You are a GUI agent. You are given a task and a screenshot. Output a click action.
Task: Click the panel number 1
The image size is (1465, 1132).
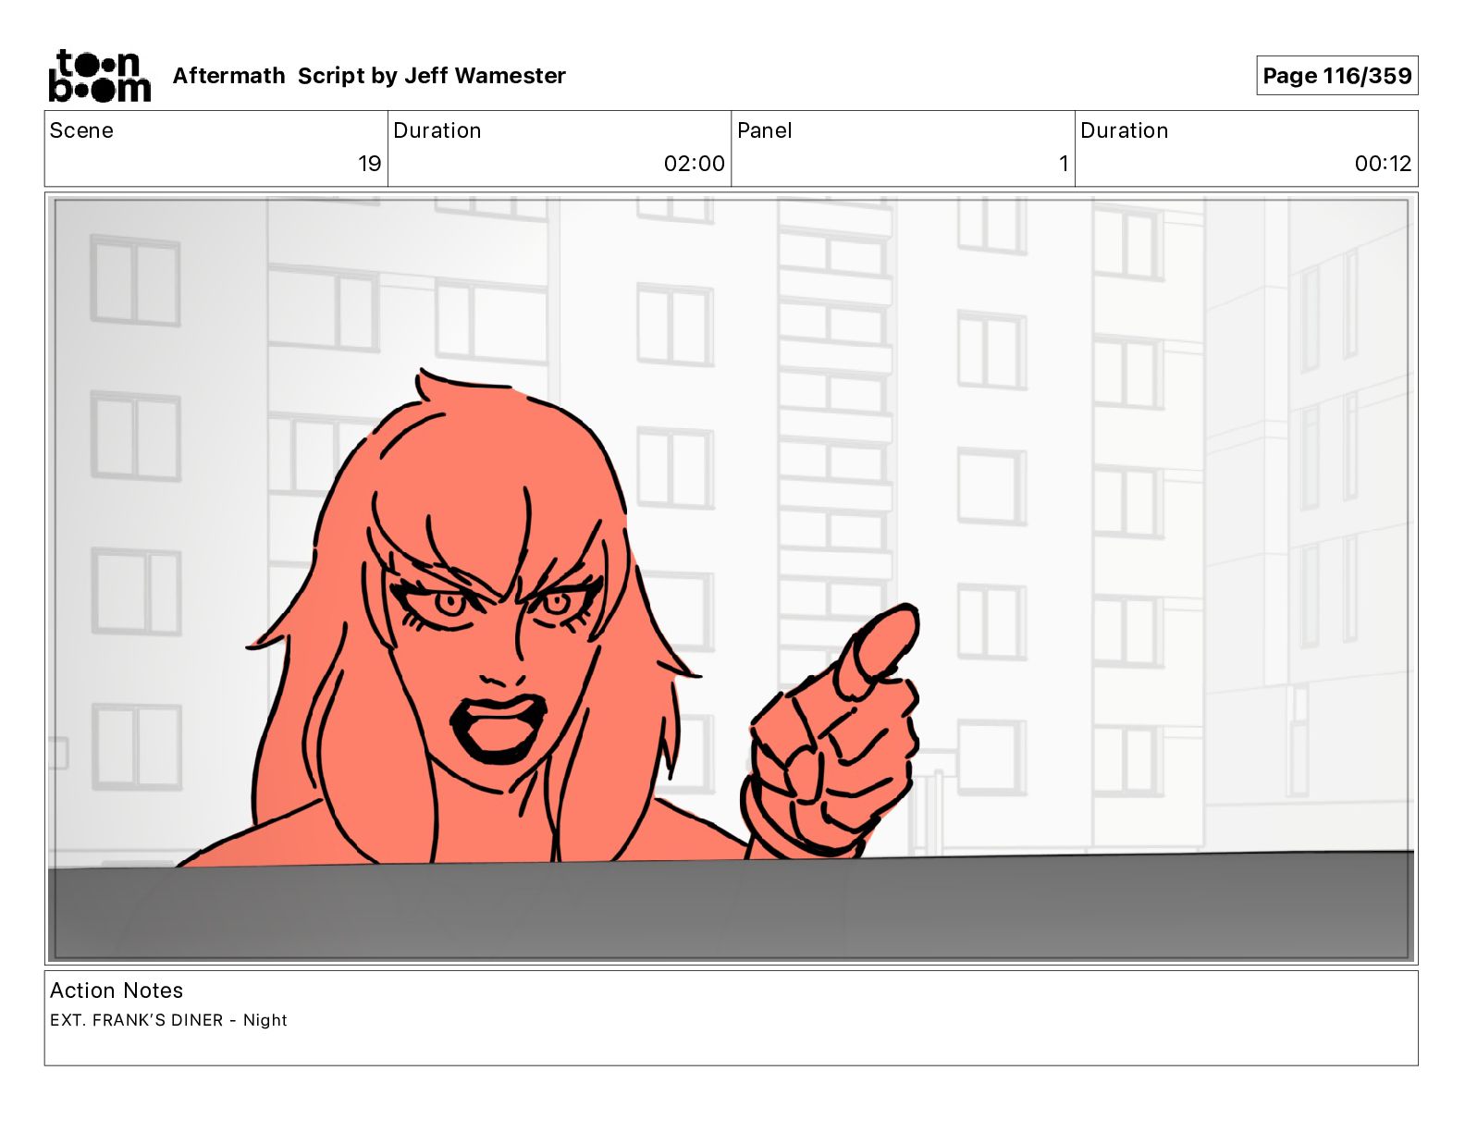[1063, 164]
